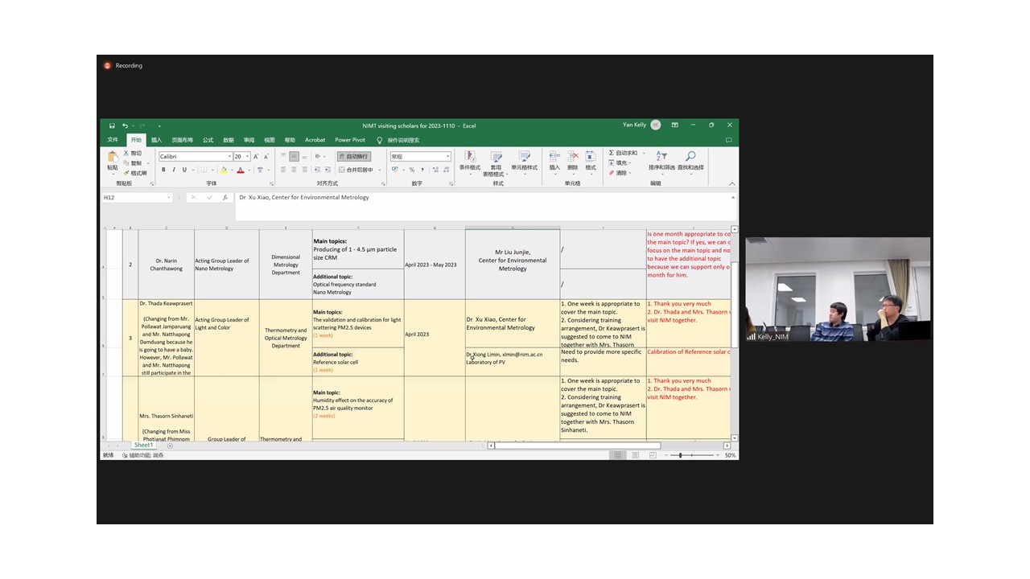Expand the font size dropdown showing 20
The image size is (1030, 579).
[x=241, y=157]
